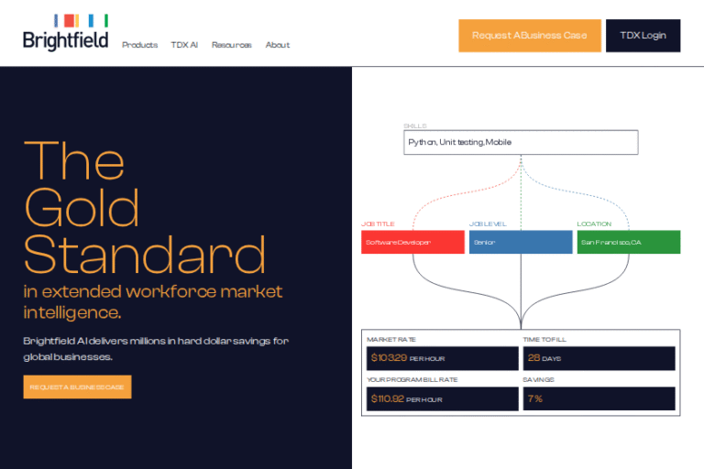Click the $103.29 per hour market rate field
Viewport: 704px width, 469px height.
442,358
